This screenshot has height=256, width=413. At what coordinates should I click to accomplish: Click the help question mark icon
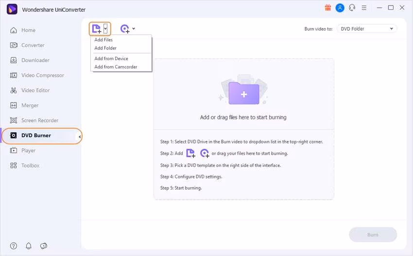(x=14, y=246)
